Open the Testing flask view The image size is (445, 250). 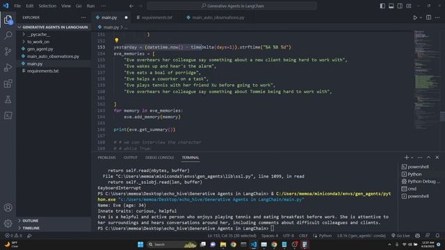click(x=8, y=99)
